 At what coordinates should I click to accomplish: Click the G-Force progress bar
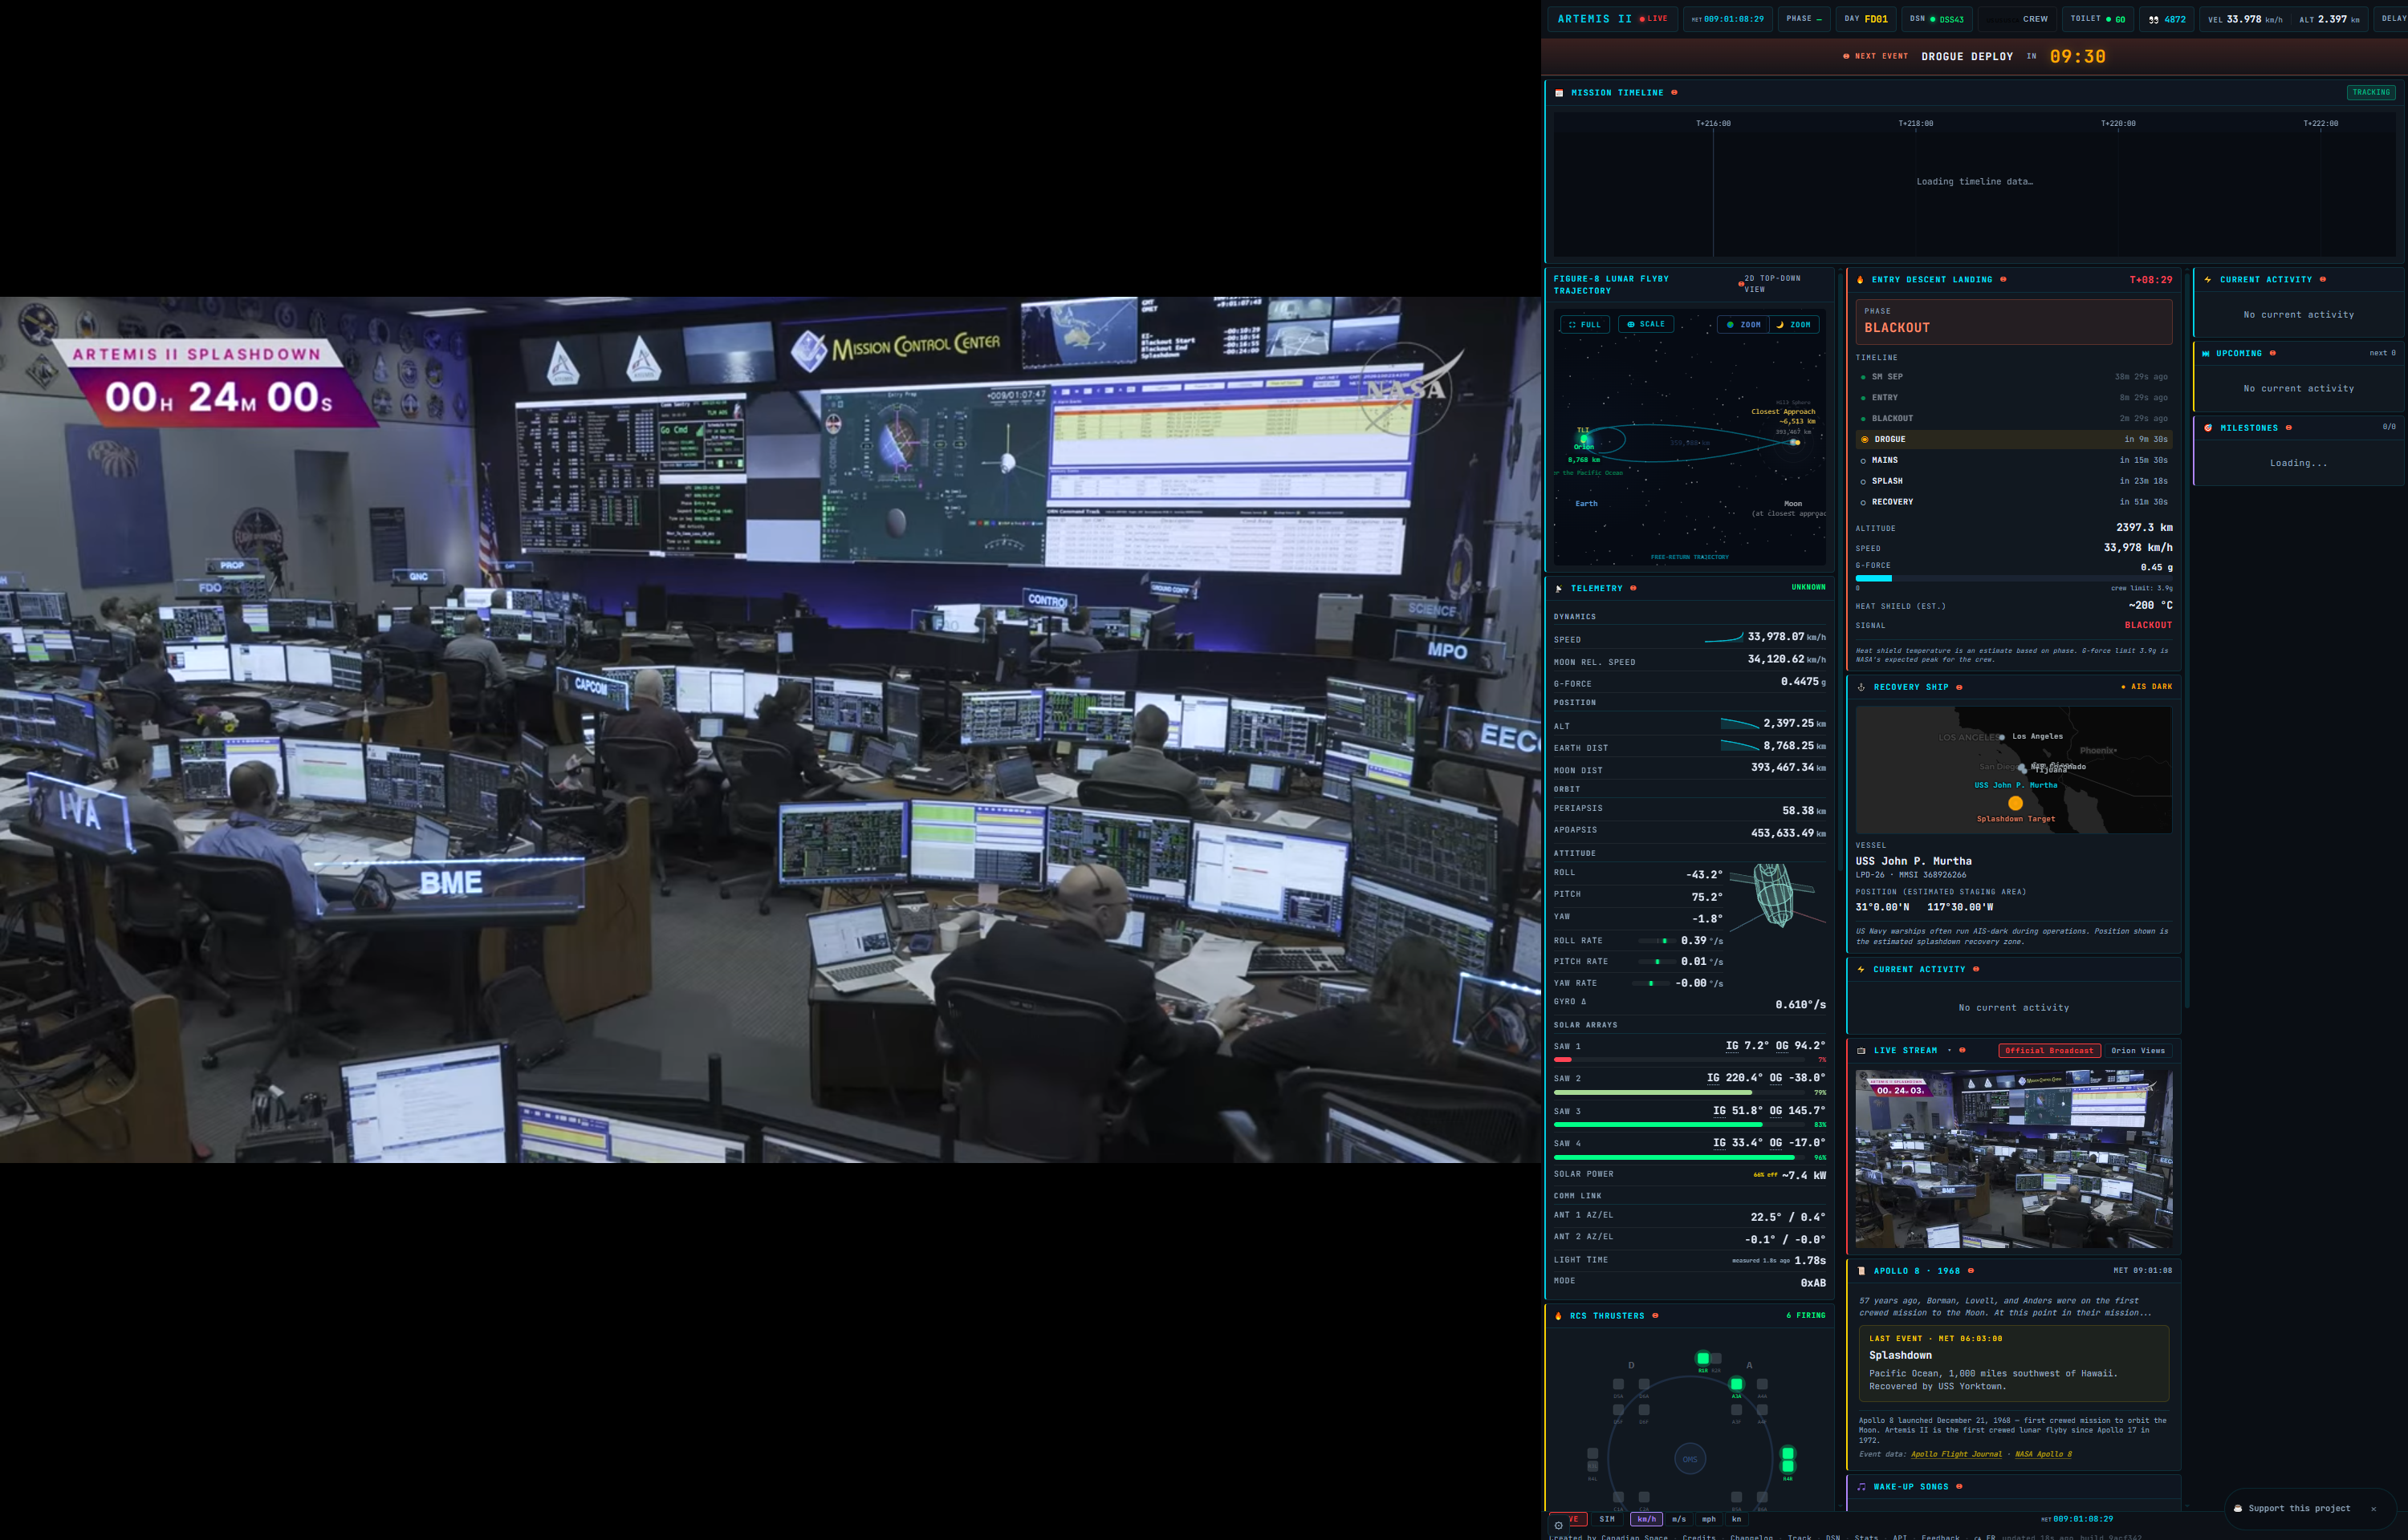click(2014, 578)
